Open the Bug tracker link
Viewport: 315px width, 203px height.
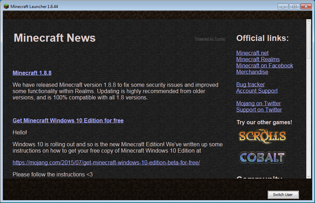pos(251,85)
